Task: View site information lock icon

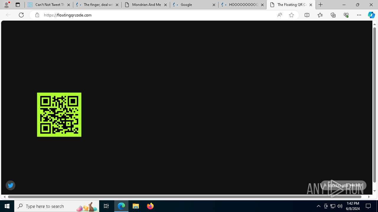Action: tap(37, 15)
